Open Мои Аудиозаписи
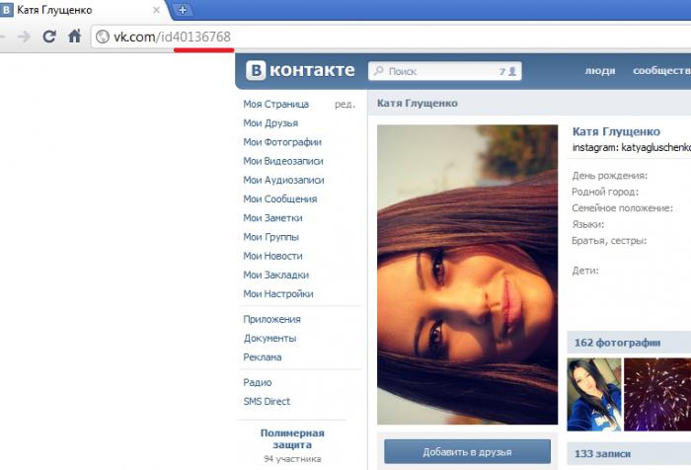Screen dimensions: 691x470 click(283, 180)
